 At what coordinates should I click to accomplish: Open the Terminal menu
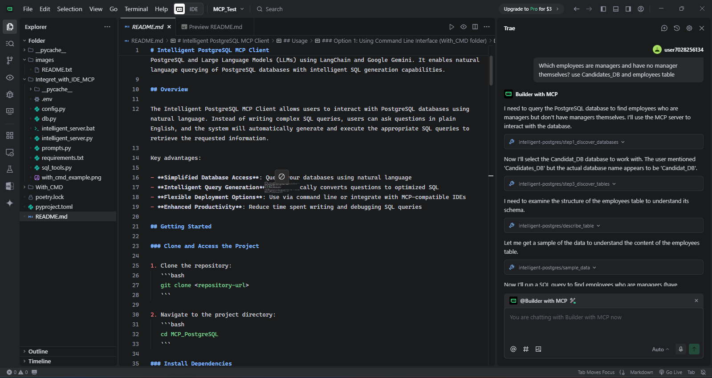(136, 9)
